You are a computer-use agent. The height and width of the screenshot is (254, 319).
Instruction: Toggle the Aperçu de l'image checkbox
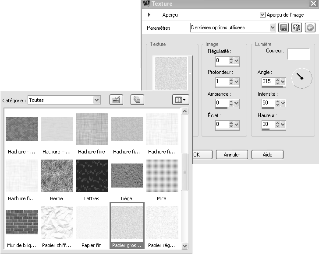pyautogui.click(x=263, y=14)
